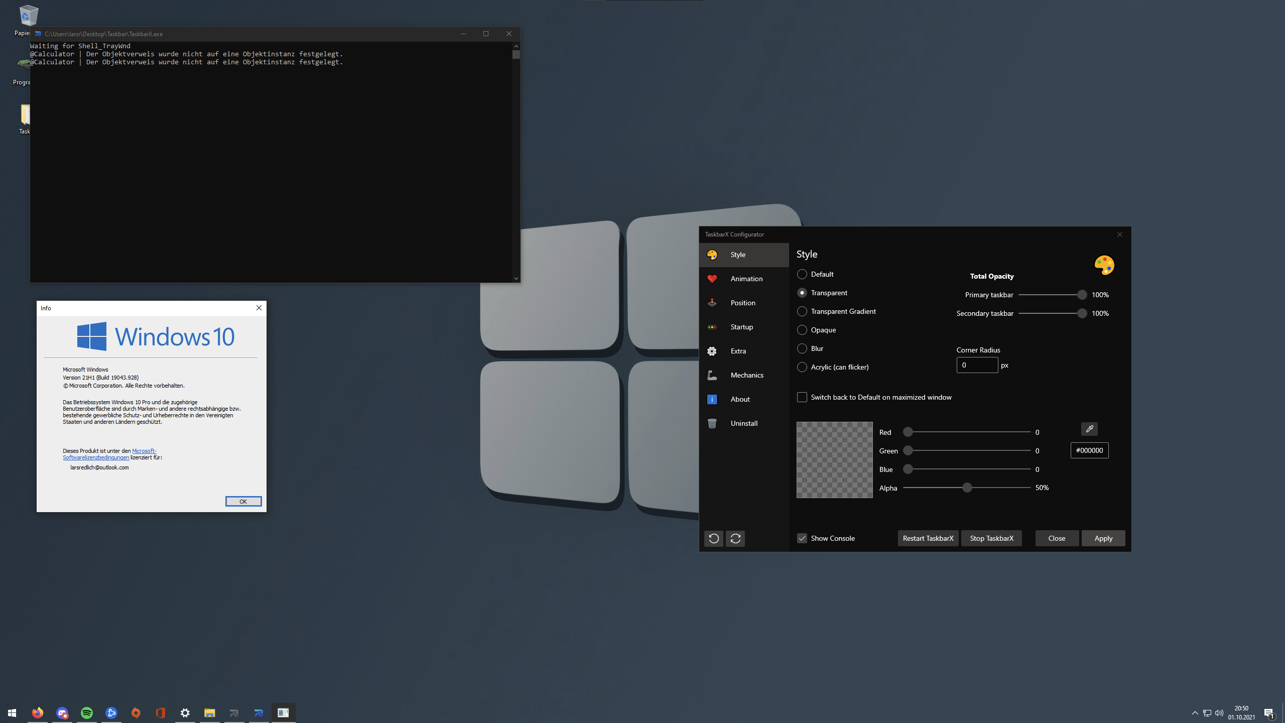Open the Uninstall section
The width and height of the screenshot is (1285, 723).
(x=744, y=423)
